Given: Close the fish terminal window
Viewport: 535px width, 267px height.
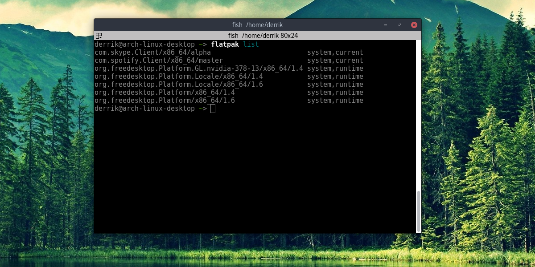Looking at the screenshot, I should pyautogui.click(x=414, y=25).
